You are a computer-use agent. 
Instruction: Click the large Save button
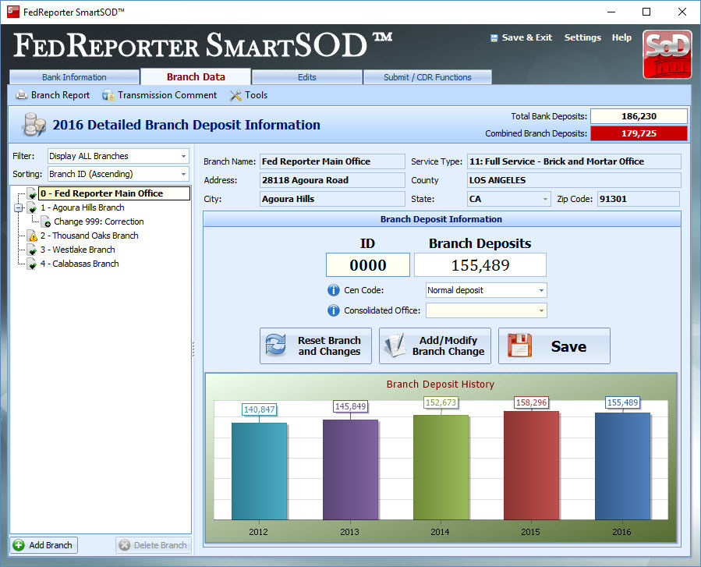pos(554,346)
